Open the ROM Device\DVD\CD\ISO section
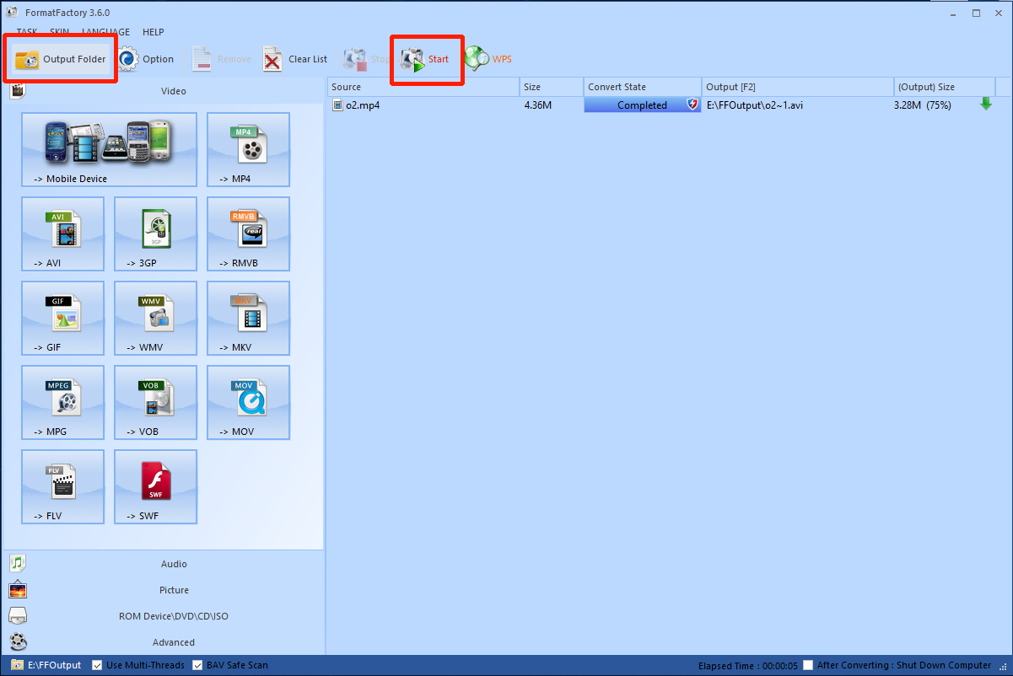Viewport: 1013px width, 676px height. tap(174, 616)
